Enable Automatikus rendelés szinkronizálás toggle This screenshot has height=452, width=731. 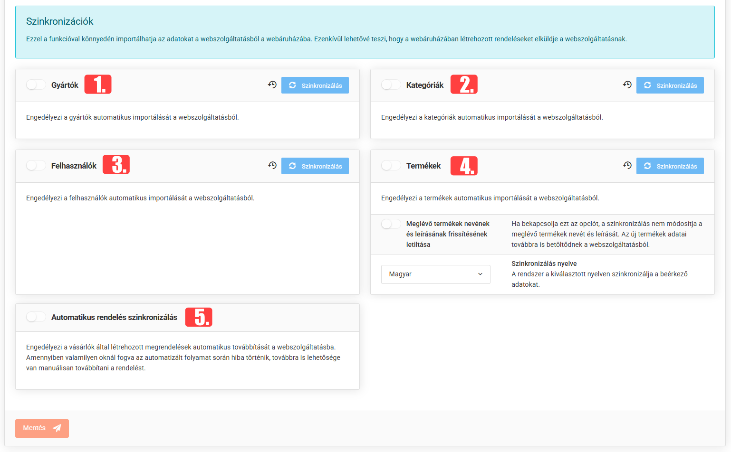point(36,317)
